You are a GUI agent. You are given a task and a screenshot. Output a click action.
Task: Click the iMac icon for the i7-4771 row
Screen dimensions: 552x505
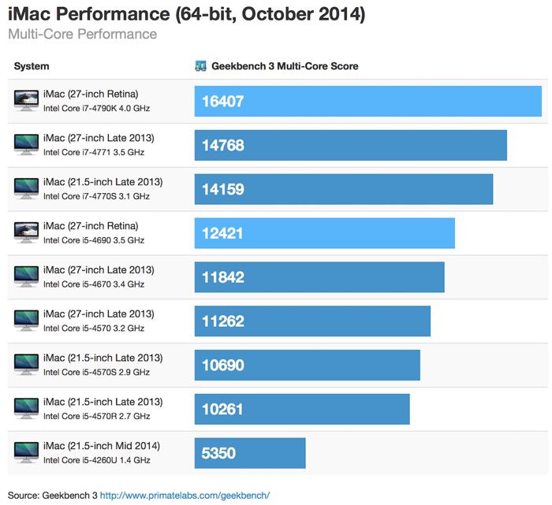[x=26, y=144]
